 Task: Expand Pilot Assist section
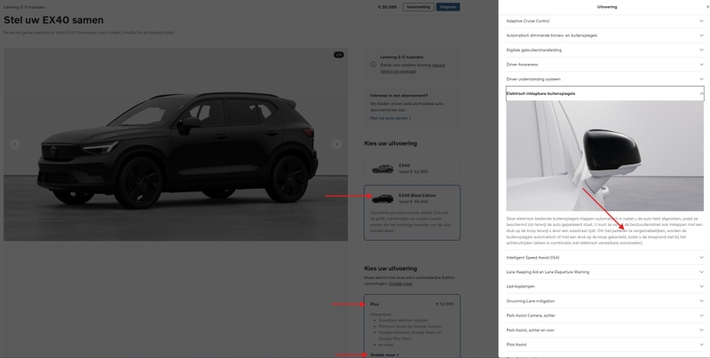click(x=605, y=345)
